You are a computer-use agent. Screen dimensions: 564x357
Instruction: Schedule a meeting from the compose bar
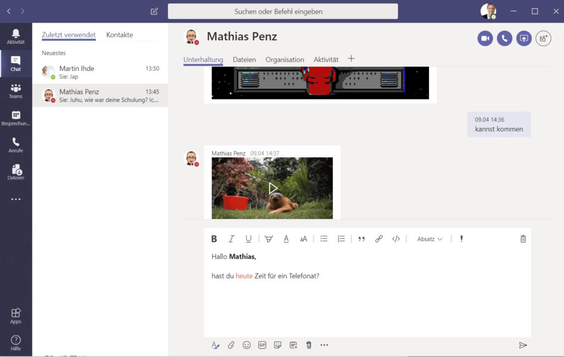point(294,345)
